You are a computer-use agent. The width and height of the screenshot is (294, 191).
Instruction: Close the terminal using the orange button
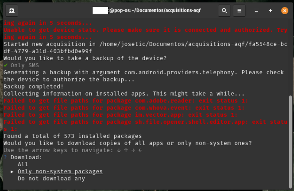tap(284, 10)
